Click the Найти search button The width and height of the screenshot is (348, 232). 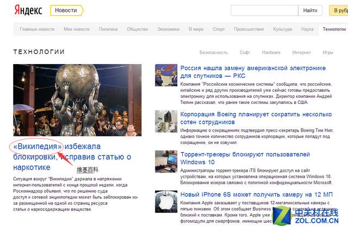(x=310, y=10)
